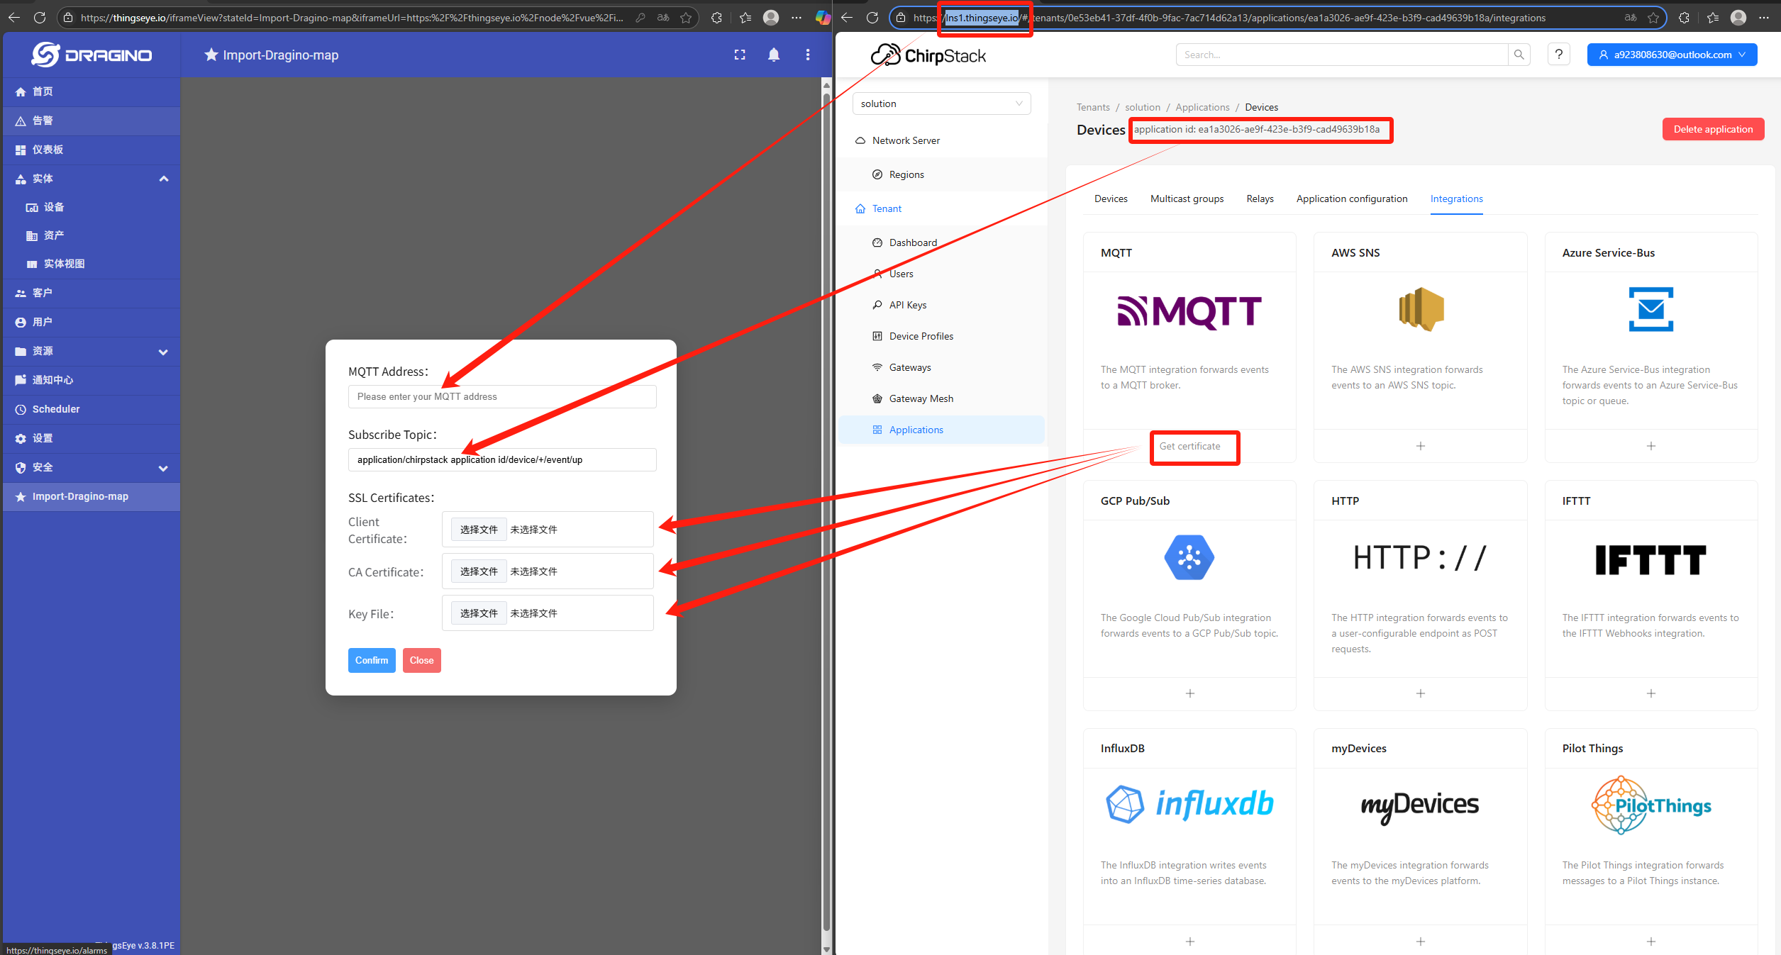Open 首页 home in the Dragino sidebar
Screen dimensions: 1781x955
[91, 91]
